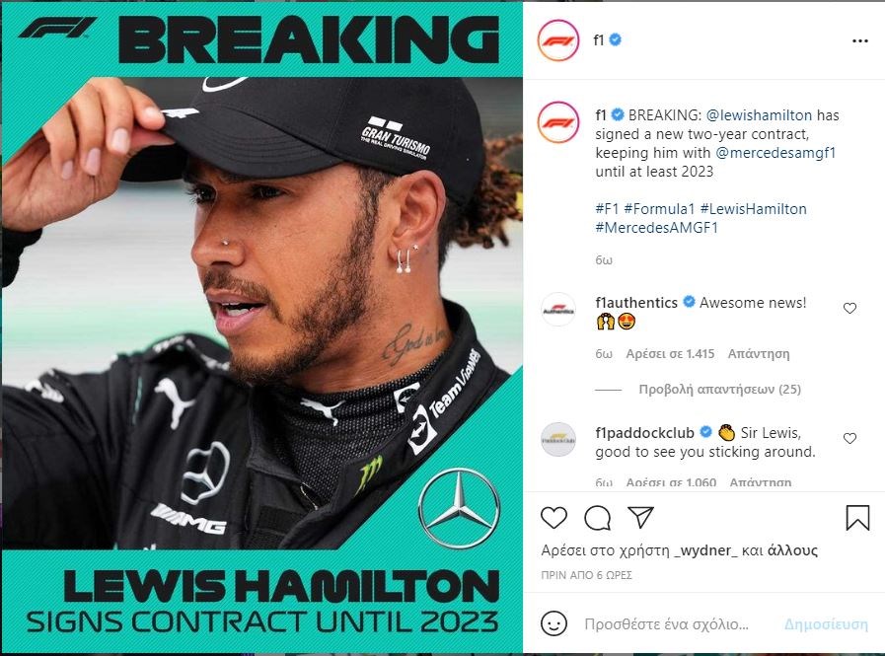Open the @lewishamilton mention link

coord(759,115)
